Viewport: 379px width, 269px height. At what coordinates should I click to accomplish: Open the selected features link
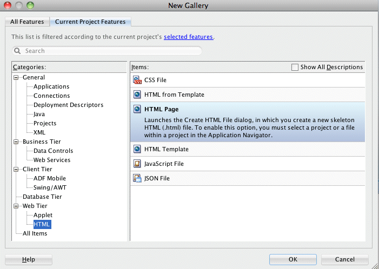coord(188,37)
